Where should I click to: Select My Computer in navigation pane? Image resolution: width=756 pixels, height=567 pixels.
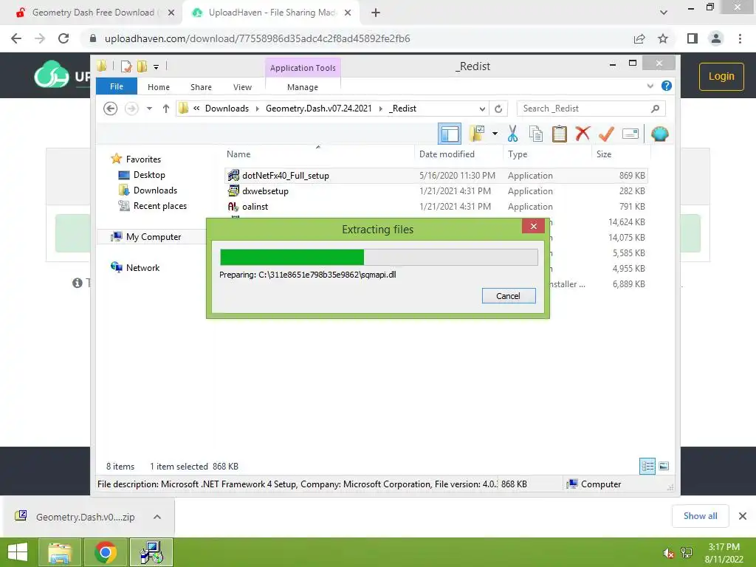coord(154,237)
